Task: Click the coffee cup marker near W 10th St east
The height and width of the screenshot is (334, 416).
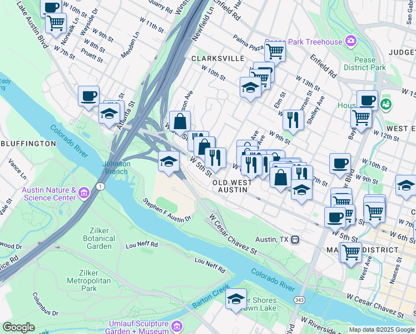Action: click(340, 165)
